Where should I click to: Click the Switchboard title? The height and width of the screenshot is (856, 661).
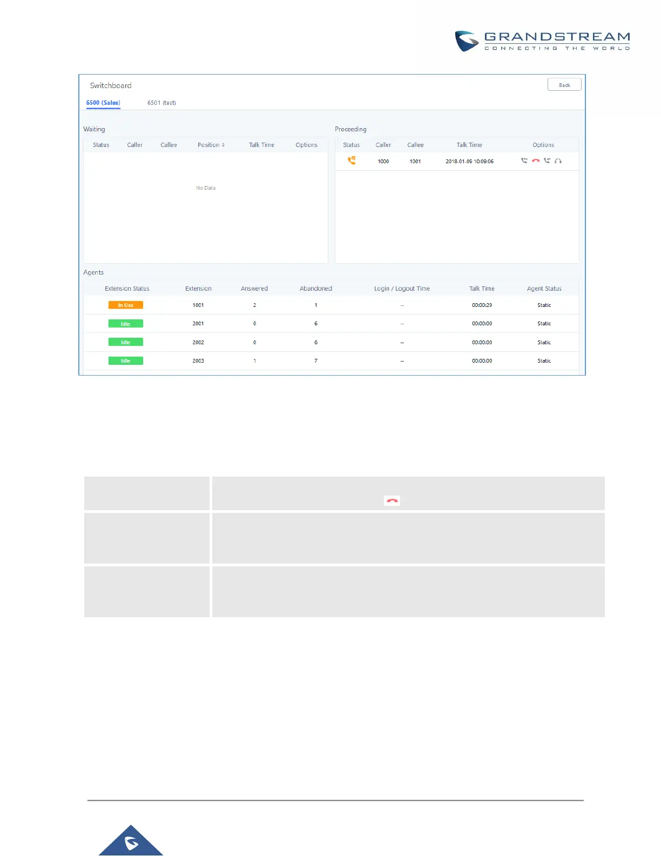coord(111,85)
